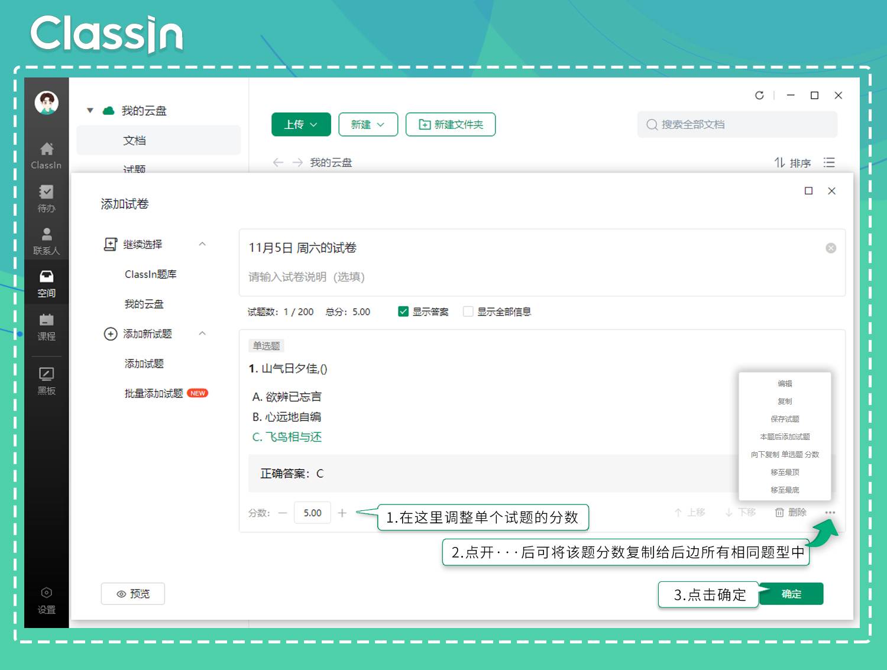Click the 删除 delete trash icon

(779, 513)
